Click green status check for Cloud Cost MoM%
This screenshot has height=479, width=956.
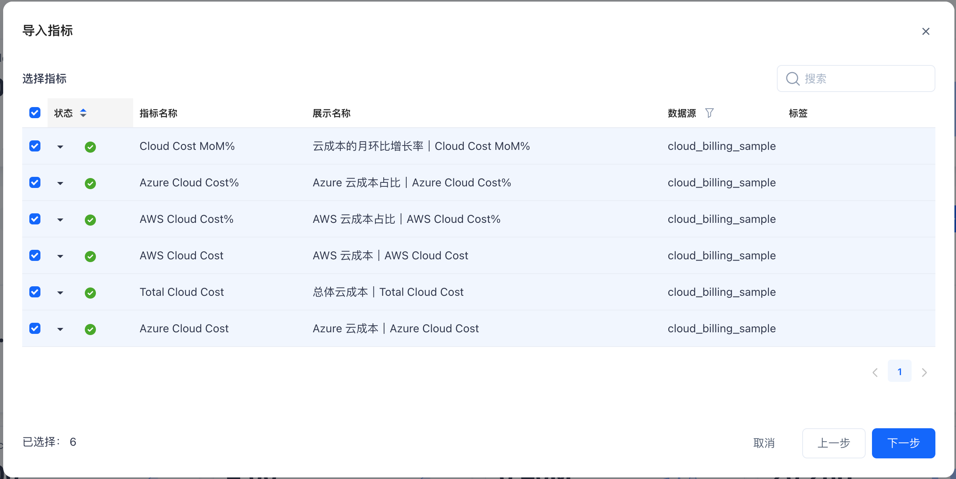[90, 147]
